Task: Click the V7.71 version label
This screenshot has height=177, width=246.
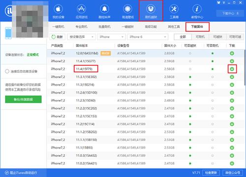Action: pos(196,173)
